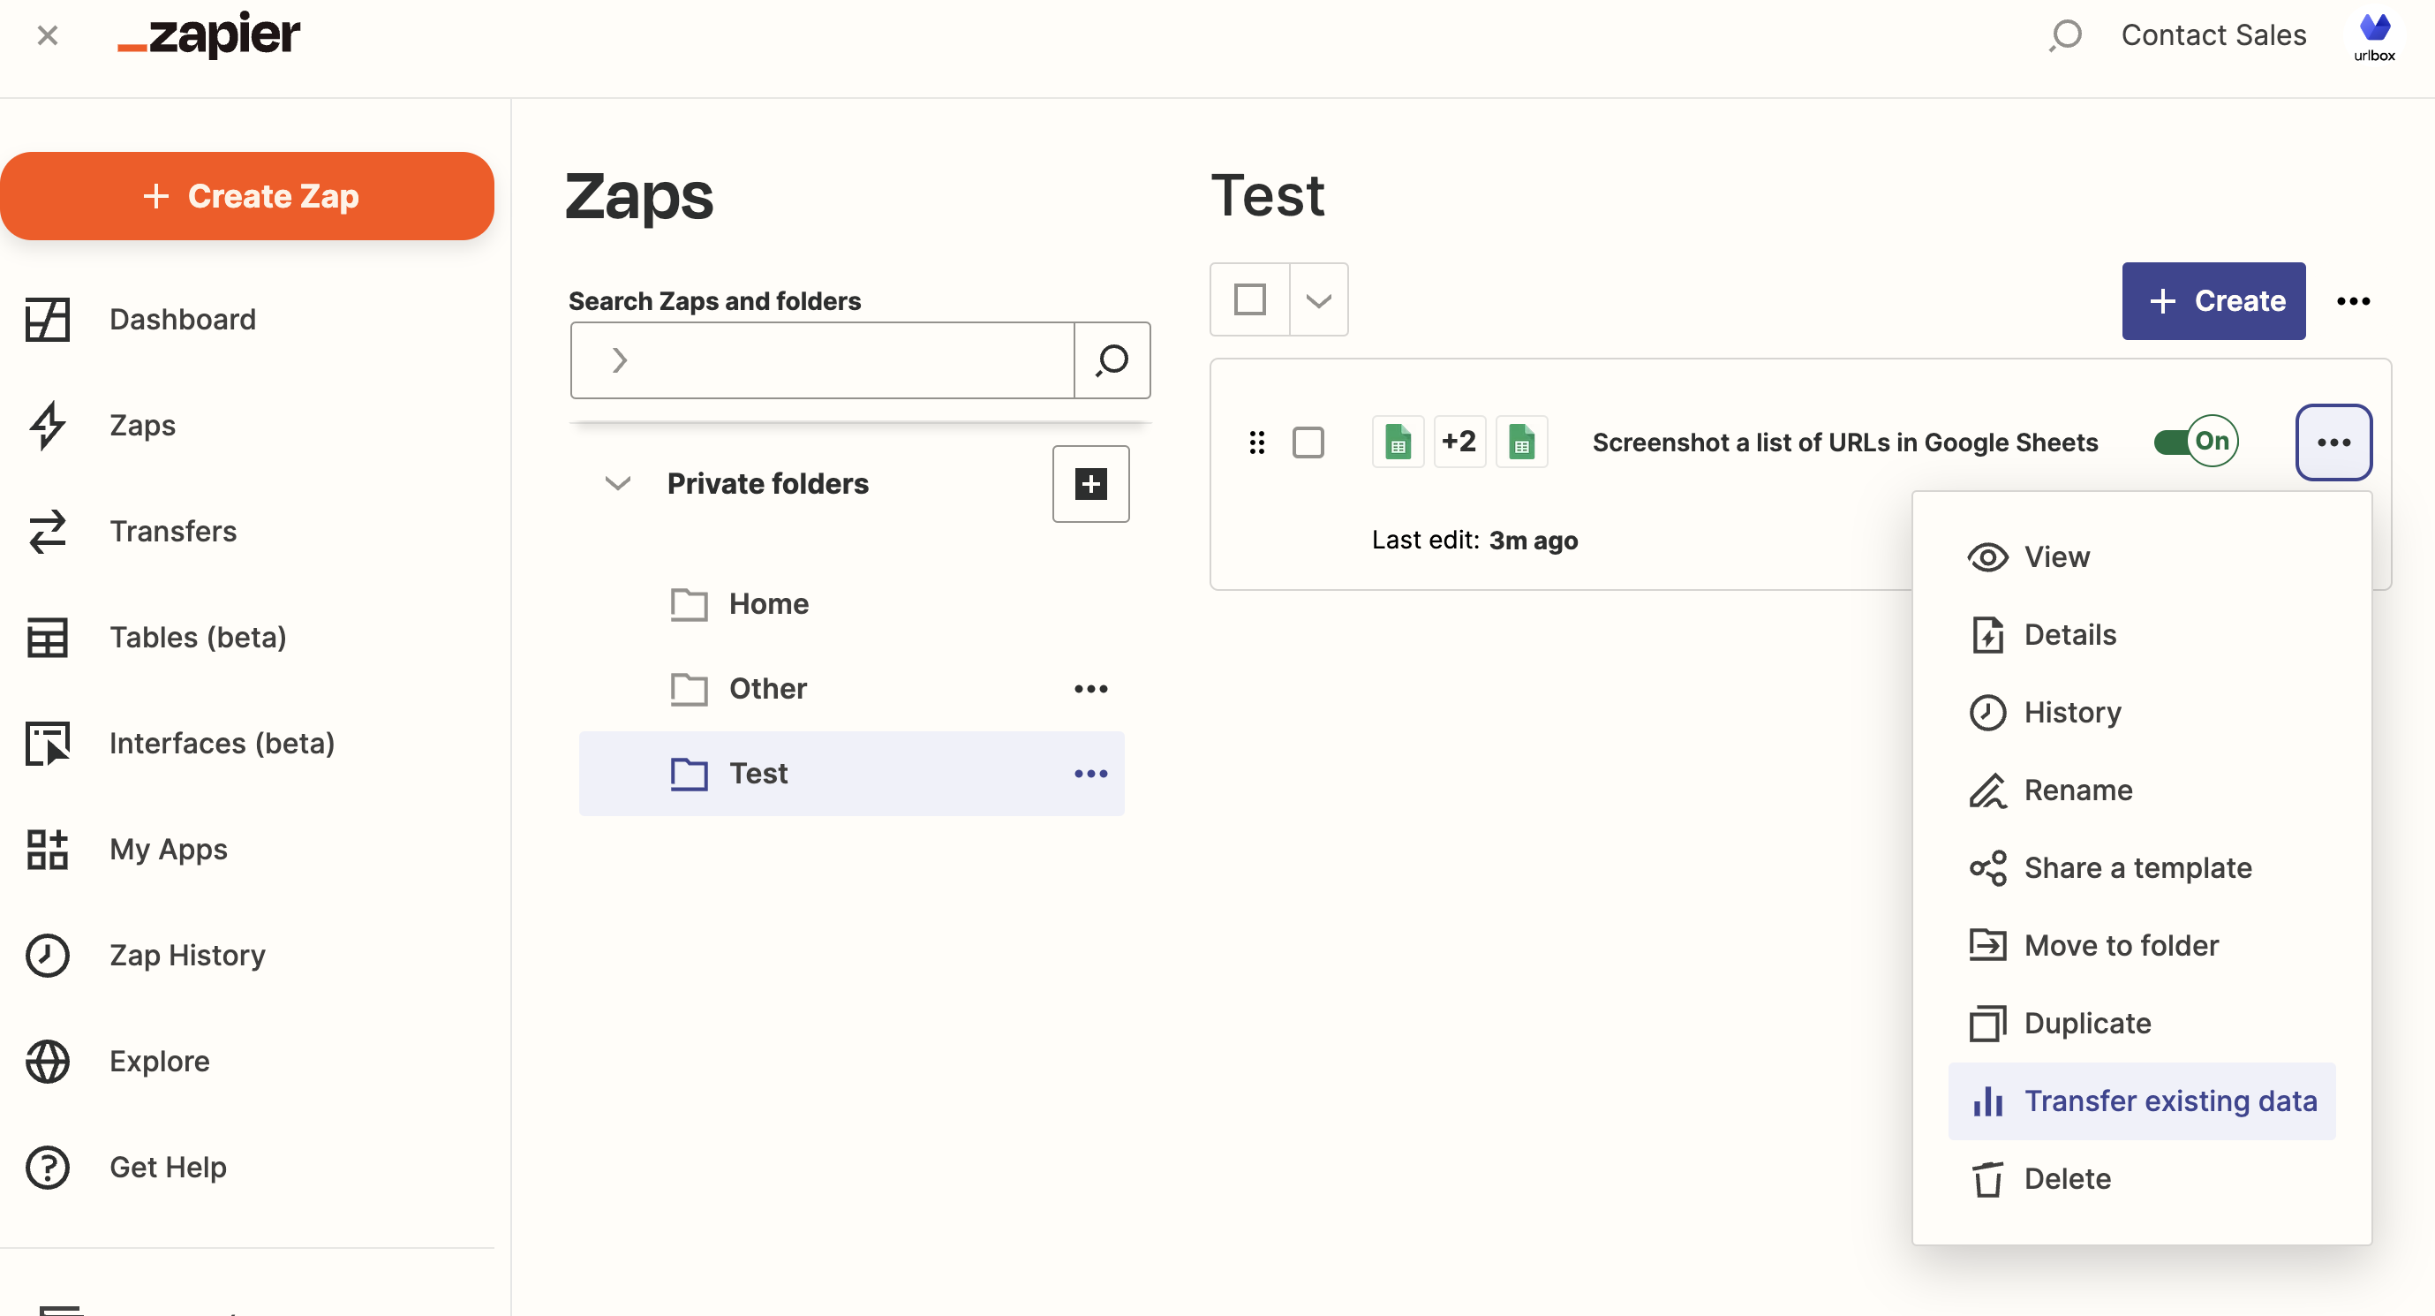This screenshot has height=1316, width=2435.
Task: Open Screenshot a list of URLs Zap
Action: (1844, 442)
